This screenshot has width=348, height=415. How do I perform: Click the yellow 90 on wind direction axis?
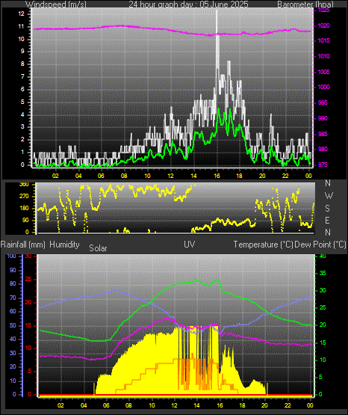(25, 220)
